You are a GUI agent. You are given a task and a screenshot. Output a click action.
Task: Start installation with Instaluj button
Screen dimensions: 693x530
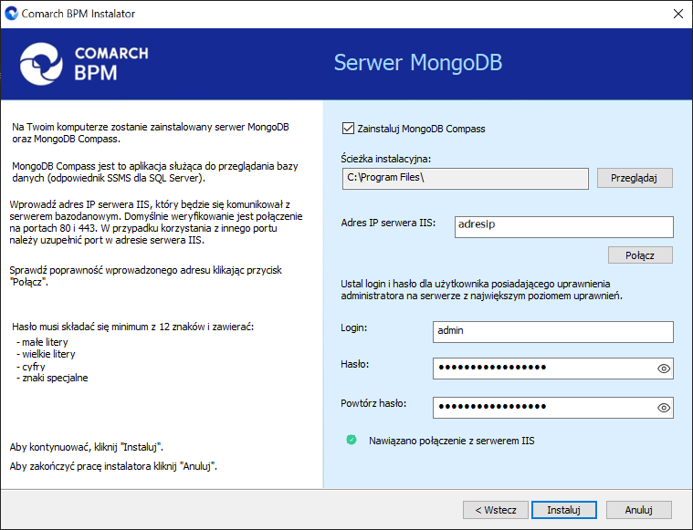[564, 510]
